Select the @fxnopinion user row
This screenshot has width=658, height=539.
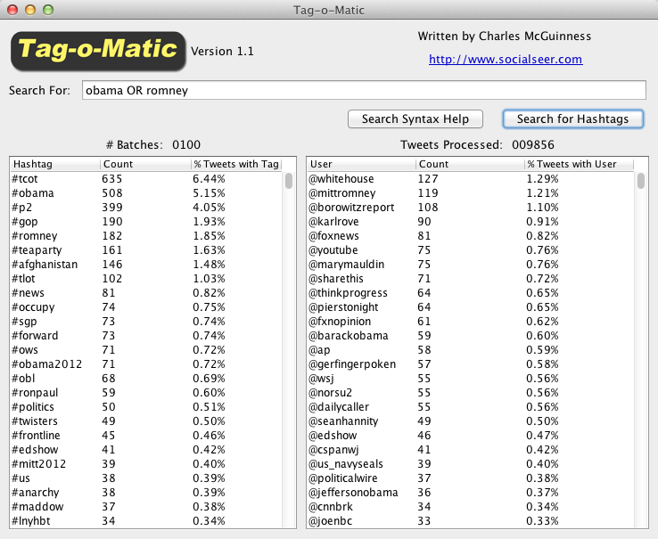[471, 322]
